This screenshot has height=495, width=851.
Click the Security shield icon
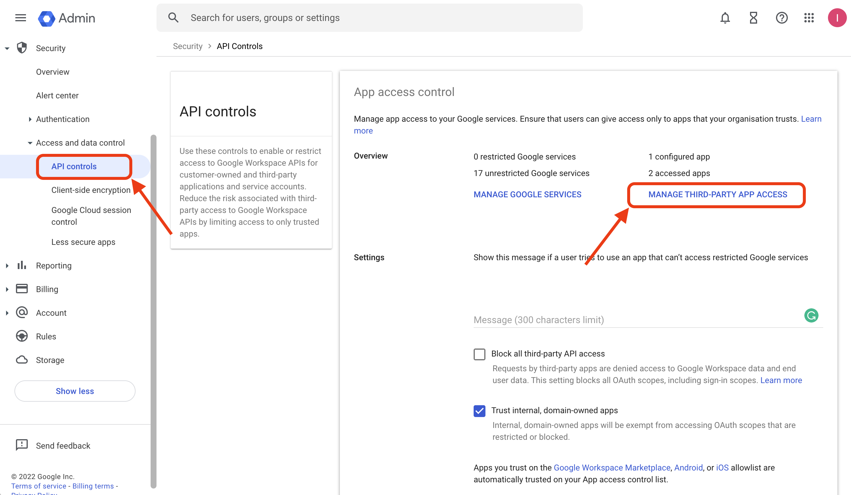pos(22,48)
